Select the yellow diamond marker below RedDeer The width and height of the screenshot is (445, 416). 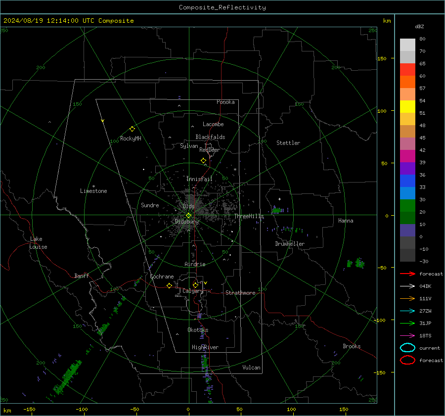[203, 161]
